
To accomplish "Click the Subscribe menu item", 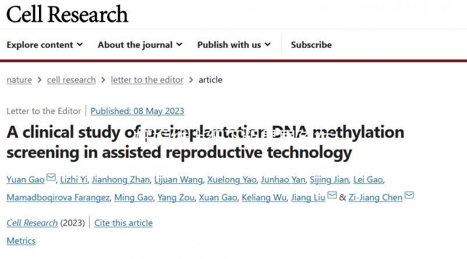I will 311,45.
